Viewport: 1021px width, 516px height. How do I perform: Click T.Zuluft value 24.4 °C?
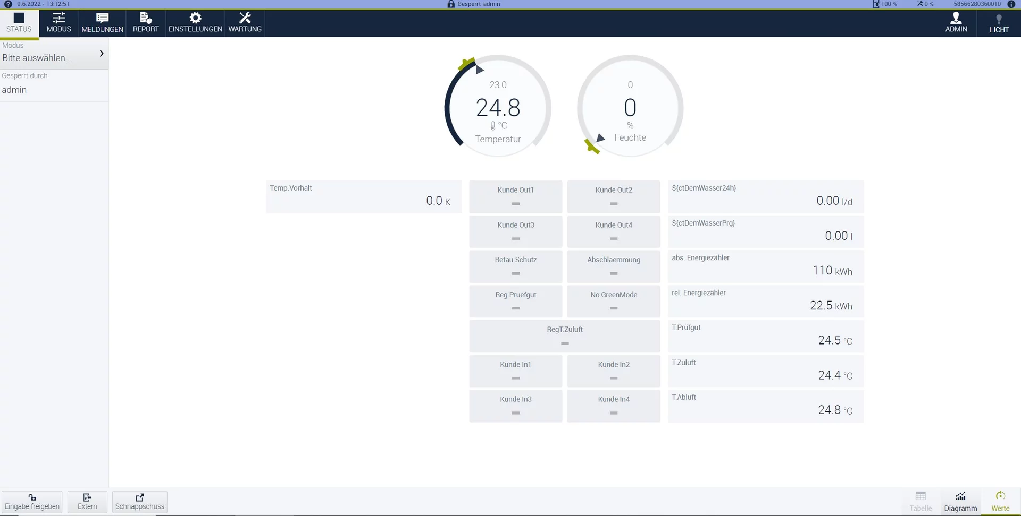[835, 375]
